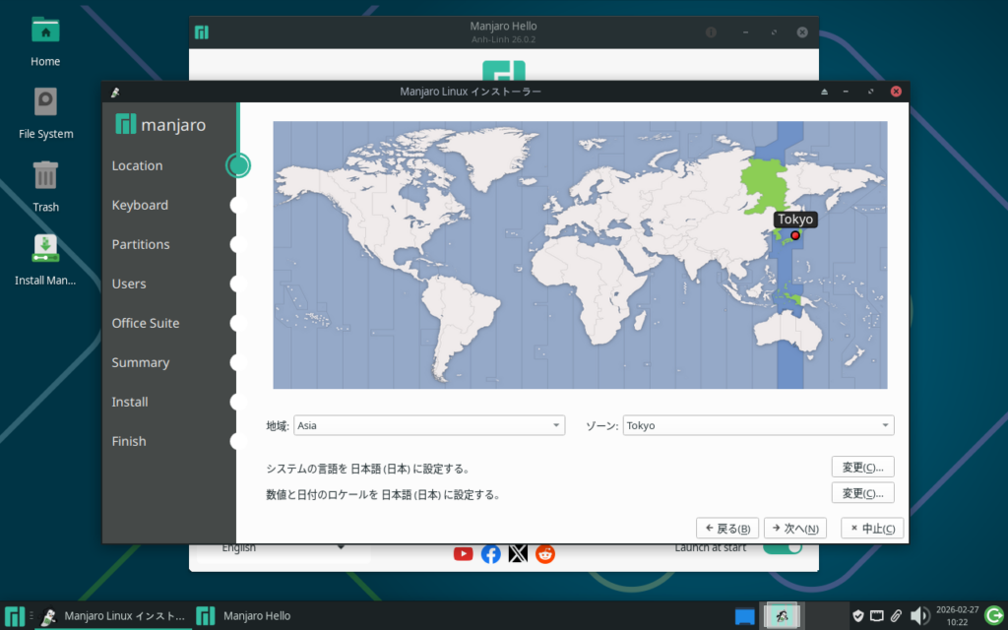This screenshot has height=630, width=1008.
Task: Click the 中止(C) cancel button
Action: point(872,529)
